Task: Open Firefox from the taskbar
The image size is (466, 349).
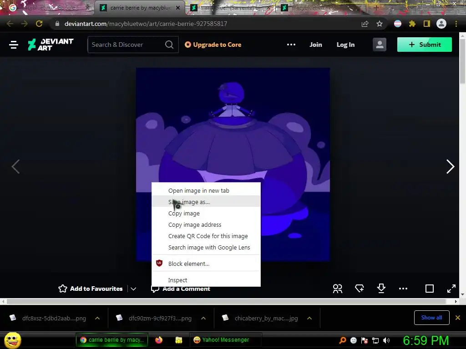Action: pyautogui.click(x=159, y=340)
